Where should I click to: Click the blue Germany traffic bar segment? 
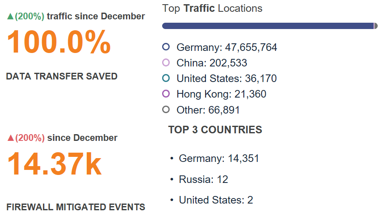[x=267, y=26]
